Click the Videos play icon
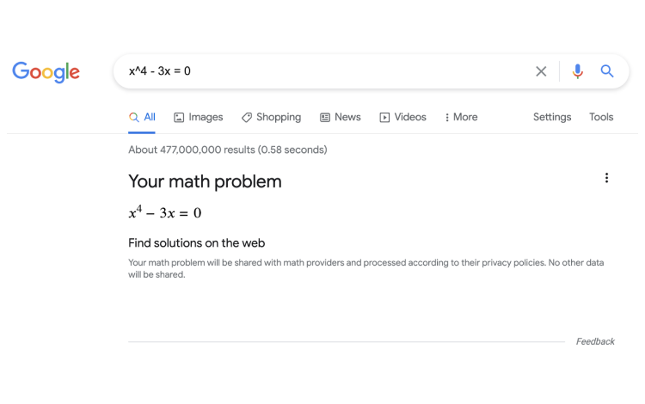The width and height of the screenshot is (645, 404). coord(384,118)
